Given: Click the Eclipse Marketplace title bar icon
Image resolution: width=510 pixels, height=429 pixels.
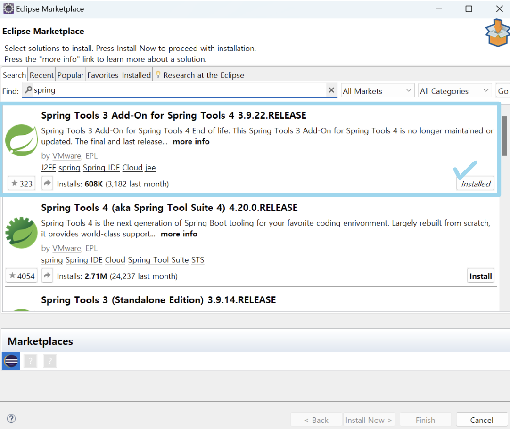Looking at the screenshot, I should tap(8, 9).
